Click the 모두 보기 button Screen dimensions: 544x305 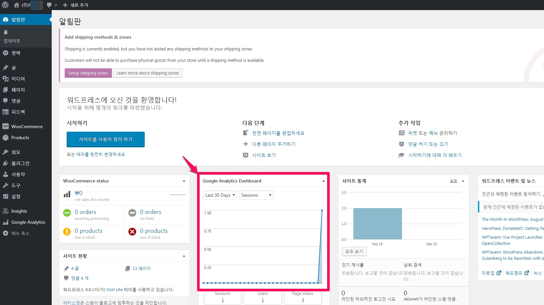(x=354, y=251)
